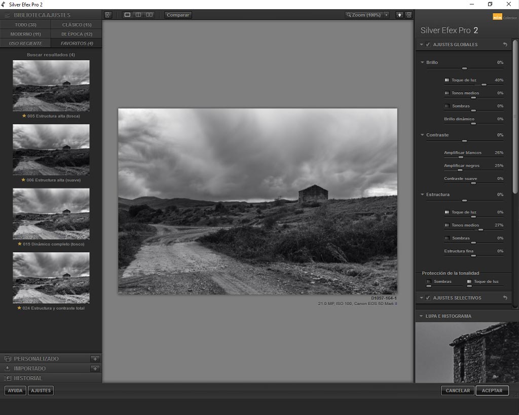The width and height of the screenshot is (519, 415).
Task: Click the Personalizado panel icon
Action: coord(8,359)
